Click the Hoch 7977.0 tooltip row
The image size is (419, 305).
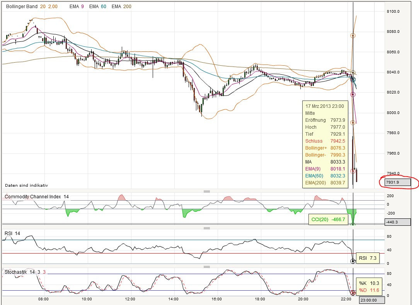pyautogui.click(x=325, y=127)
